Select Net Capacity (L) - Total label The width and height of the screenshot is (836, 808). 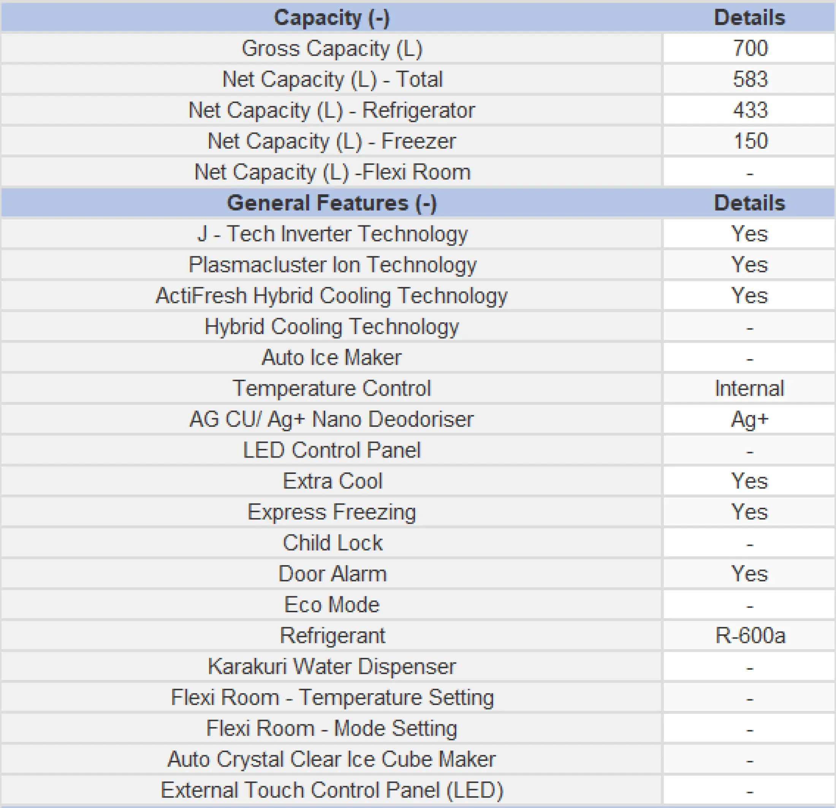332,79
